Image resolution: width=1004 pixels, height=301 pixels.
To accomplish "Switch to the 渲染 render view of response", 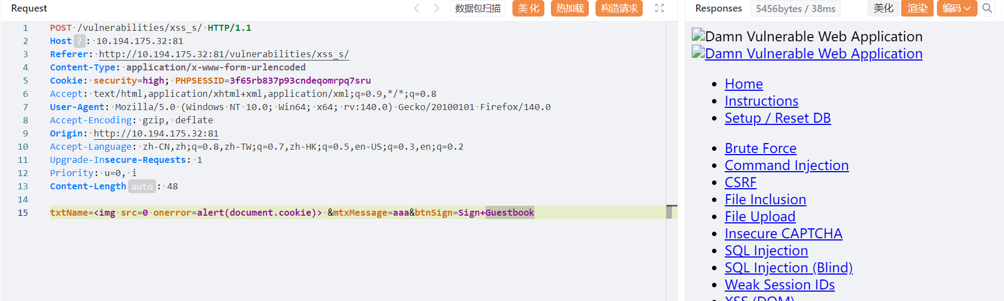I will [917, 8].
